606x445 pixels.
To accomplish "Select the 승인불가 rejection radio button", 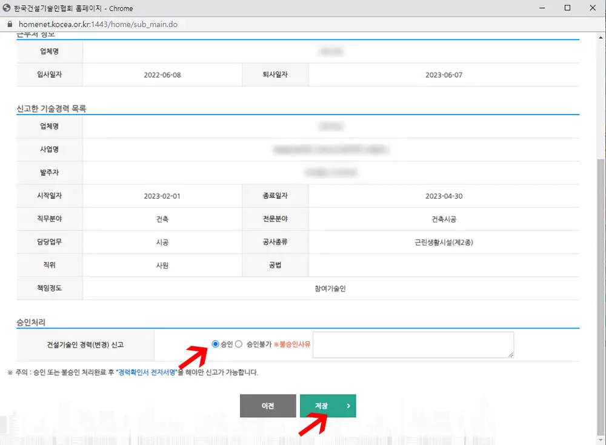I will [x=239, y=344].
